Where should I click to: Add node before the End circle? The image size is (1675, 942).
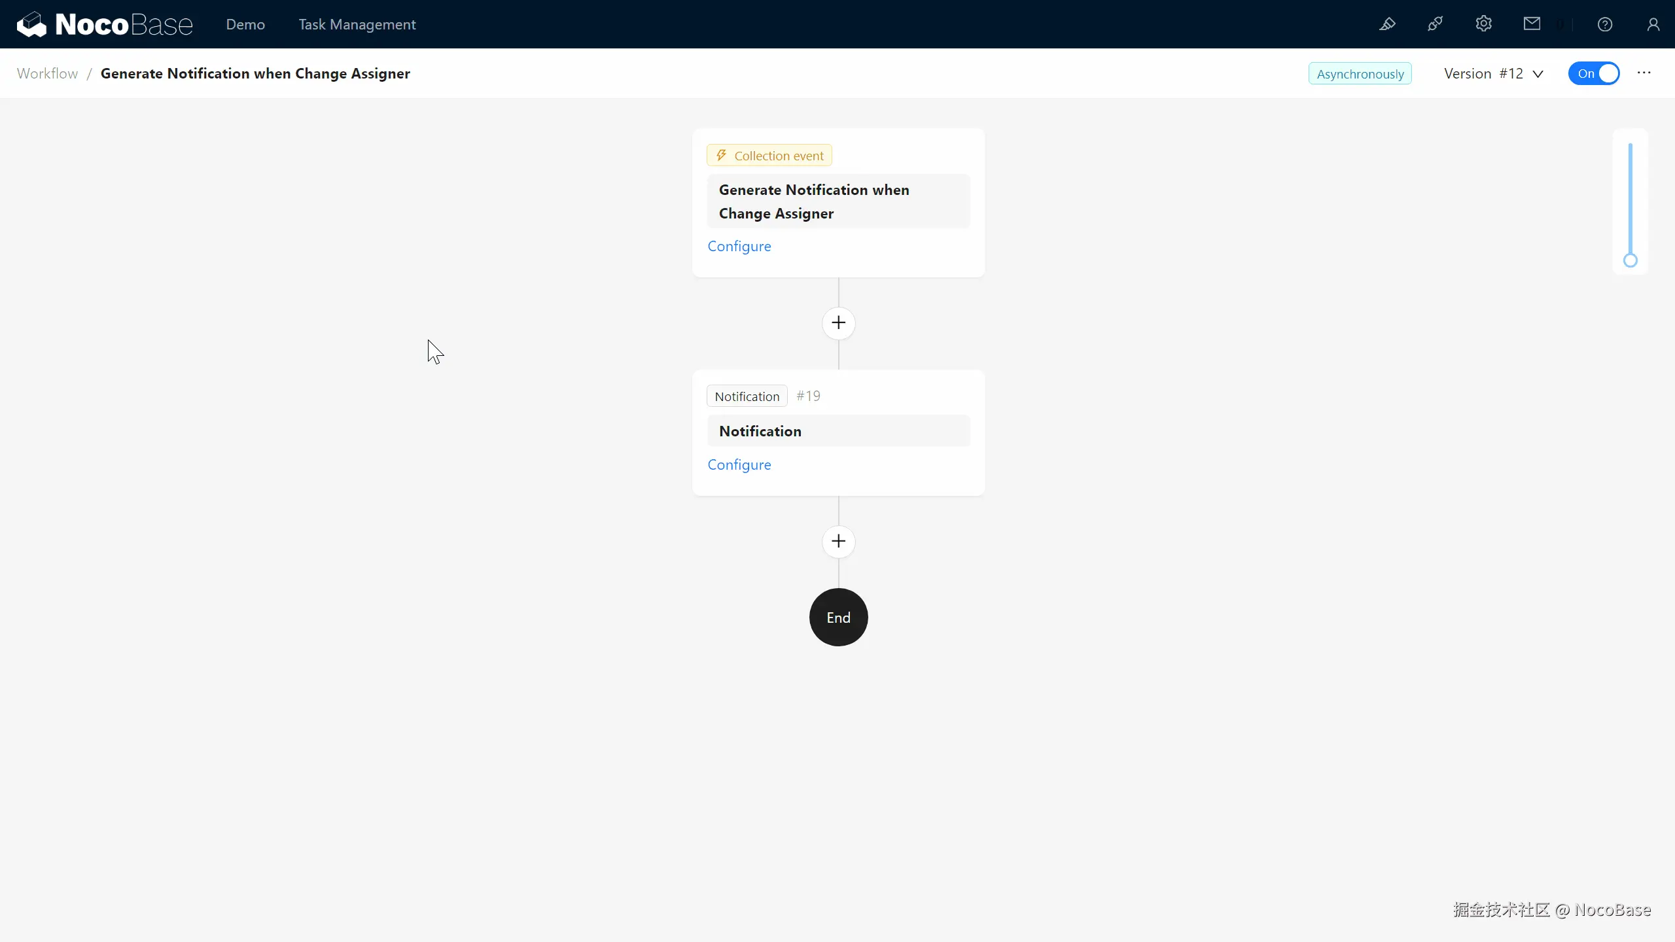[x=838, y=542]
